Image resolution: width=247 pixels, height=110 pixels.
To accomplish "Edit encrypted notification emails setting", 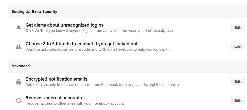I will [238, 82].
